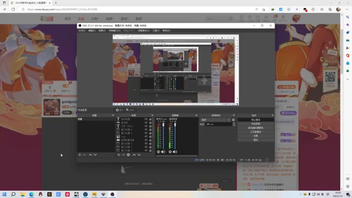Open the 编辑(E) menu in OBS

tap(92, 30)
